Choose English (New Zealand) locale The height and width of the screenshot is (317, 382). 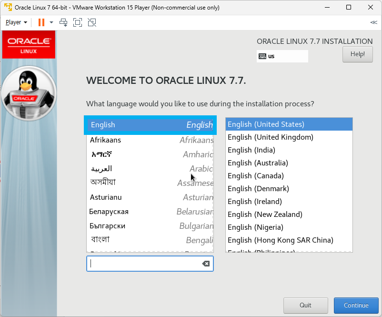point(289,215)
